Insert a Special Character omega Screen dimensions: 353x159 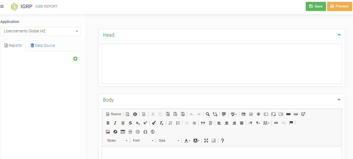pyautogui.click(x=145, y=132)
